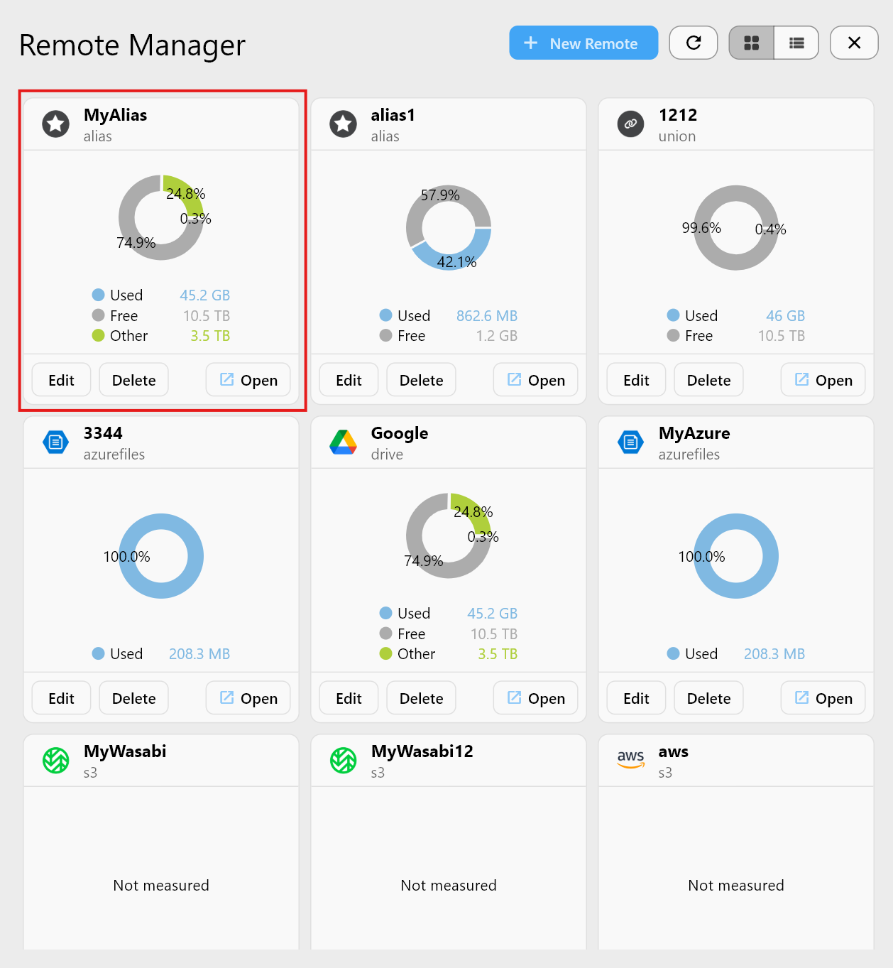Select the azurefiles icon on the 3344 card
Screen dimensions: 893x968
[55, 442]
